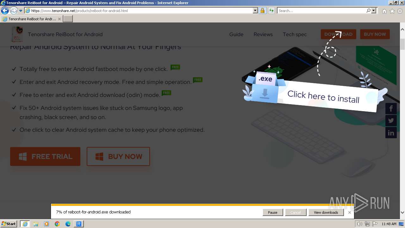This screenshot has height=228, width=405.
Task: Click the FREE badge beside fastboot mode text
Action: [175, 67]
